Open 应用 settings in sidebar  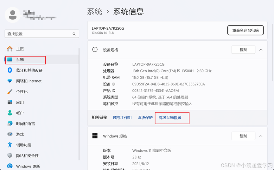(x=41, y=102)
